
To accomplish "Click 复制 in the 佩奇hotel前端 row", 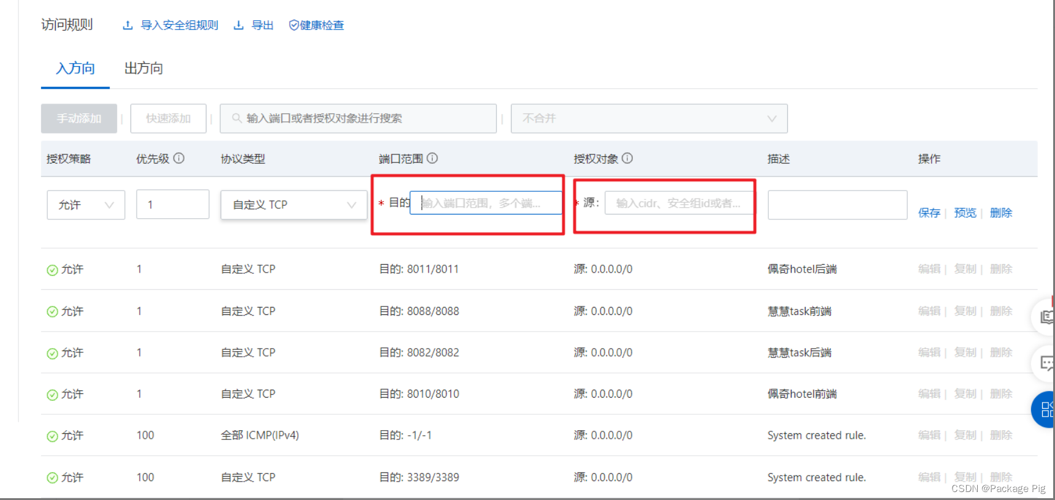I will [x=965, y=394].
